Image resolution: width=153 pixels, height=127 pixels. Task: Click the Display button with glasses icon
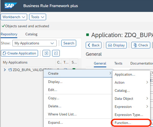[x=116, y=45]
